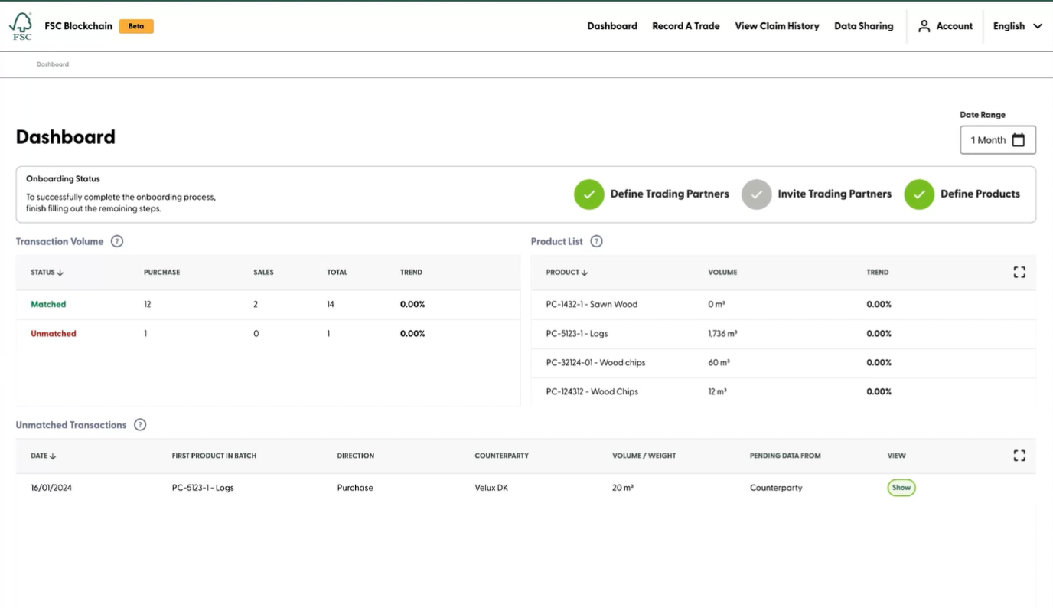Click the checkmark beside Define Products
Screen dimensions: 1053x608
pos(918,194)
